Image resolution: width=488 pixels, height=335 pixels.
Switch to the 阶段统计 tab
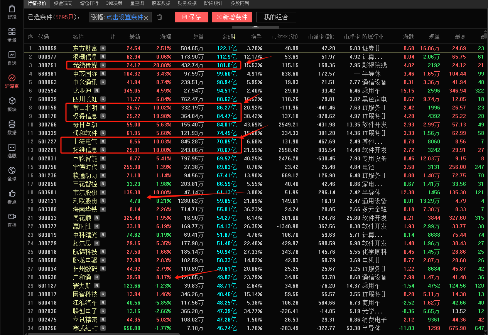pyautogui.click(x=213, y=3)
